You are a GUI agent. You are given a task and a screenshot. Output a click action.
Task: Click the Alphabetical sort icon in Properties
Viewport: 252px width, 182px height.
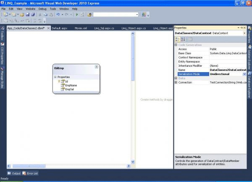(x=183, y=39)
